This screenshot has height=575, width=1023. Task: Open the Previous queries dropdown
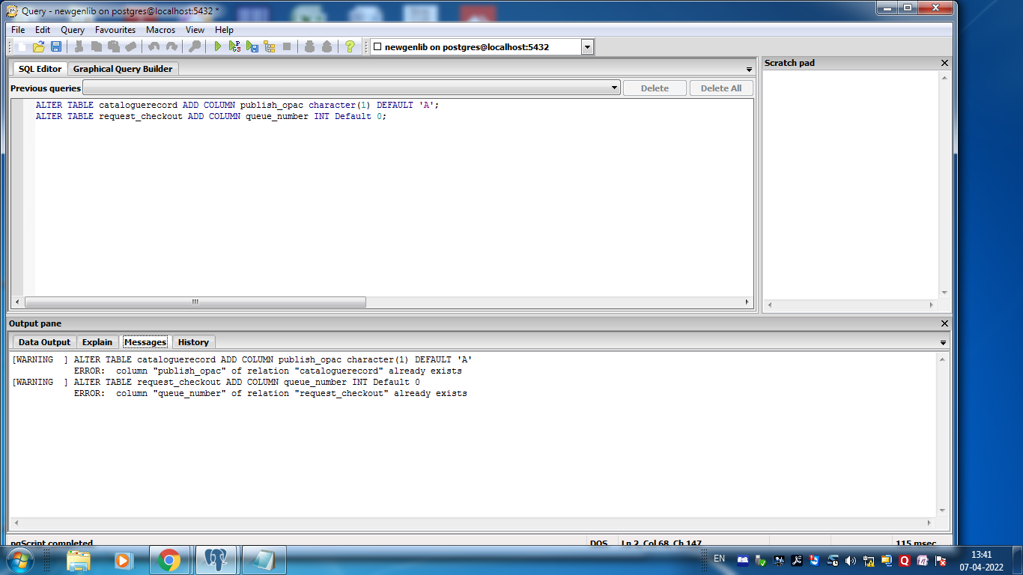614,88
